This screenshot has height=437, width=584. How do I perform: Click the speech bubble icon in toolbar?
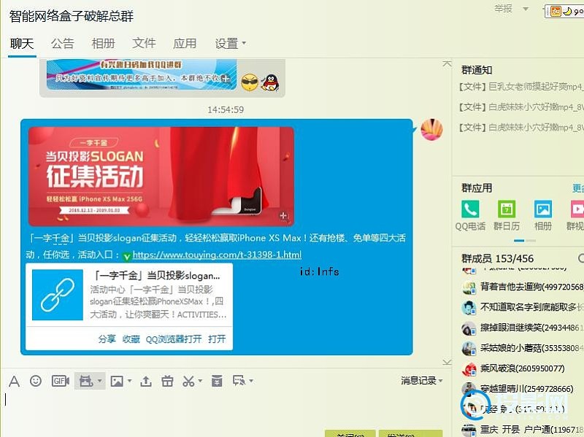(x=239, y=380)
